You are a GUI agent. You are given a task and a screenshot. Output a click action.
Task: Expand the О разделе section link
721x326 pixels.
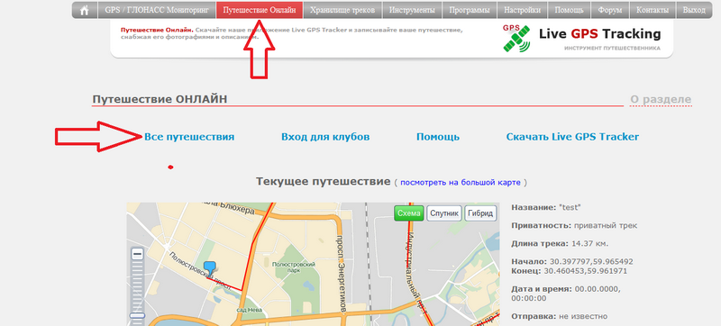(661, 99)
